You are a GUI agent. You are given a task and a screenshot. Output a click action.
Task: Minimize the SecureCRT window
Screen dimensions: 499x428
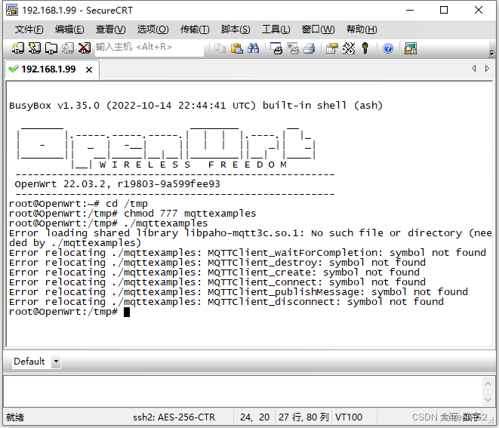point(410,10)
